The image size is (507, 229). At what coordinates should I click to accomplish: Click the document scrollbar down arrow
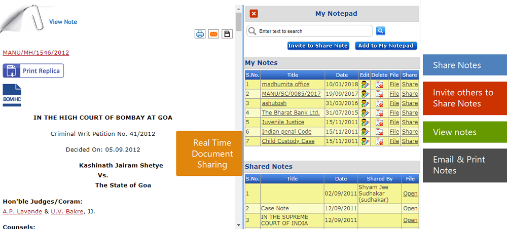coord(239,225)
